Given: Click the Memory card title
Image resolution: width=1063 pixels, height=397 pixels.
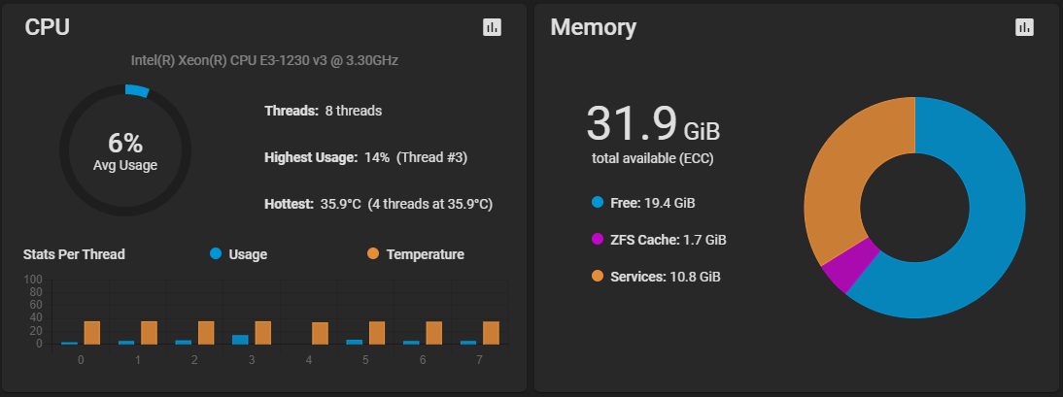Looking at the screenshot, I should [x=593, y=27].
